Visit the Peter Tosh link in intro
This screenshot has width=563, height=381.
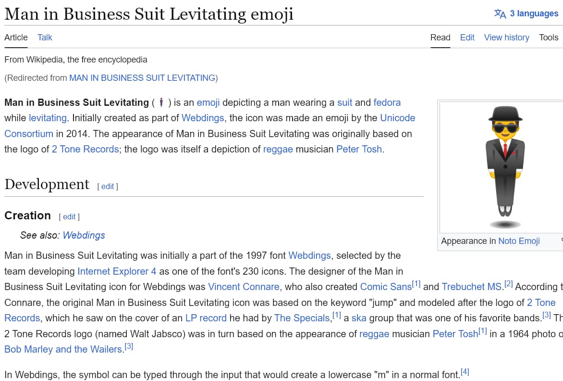[359, 149]
